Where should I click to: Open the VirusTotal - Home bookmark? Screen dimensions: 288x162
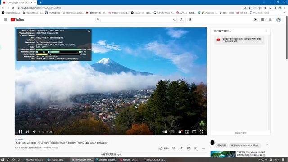point(259,13)
